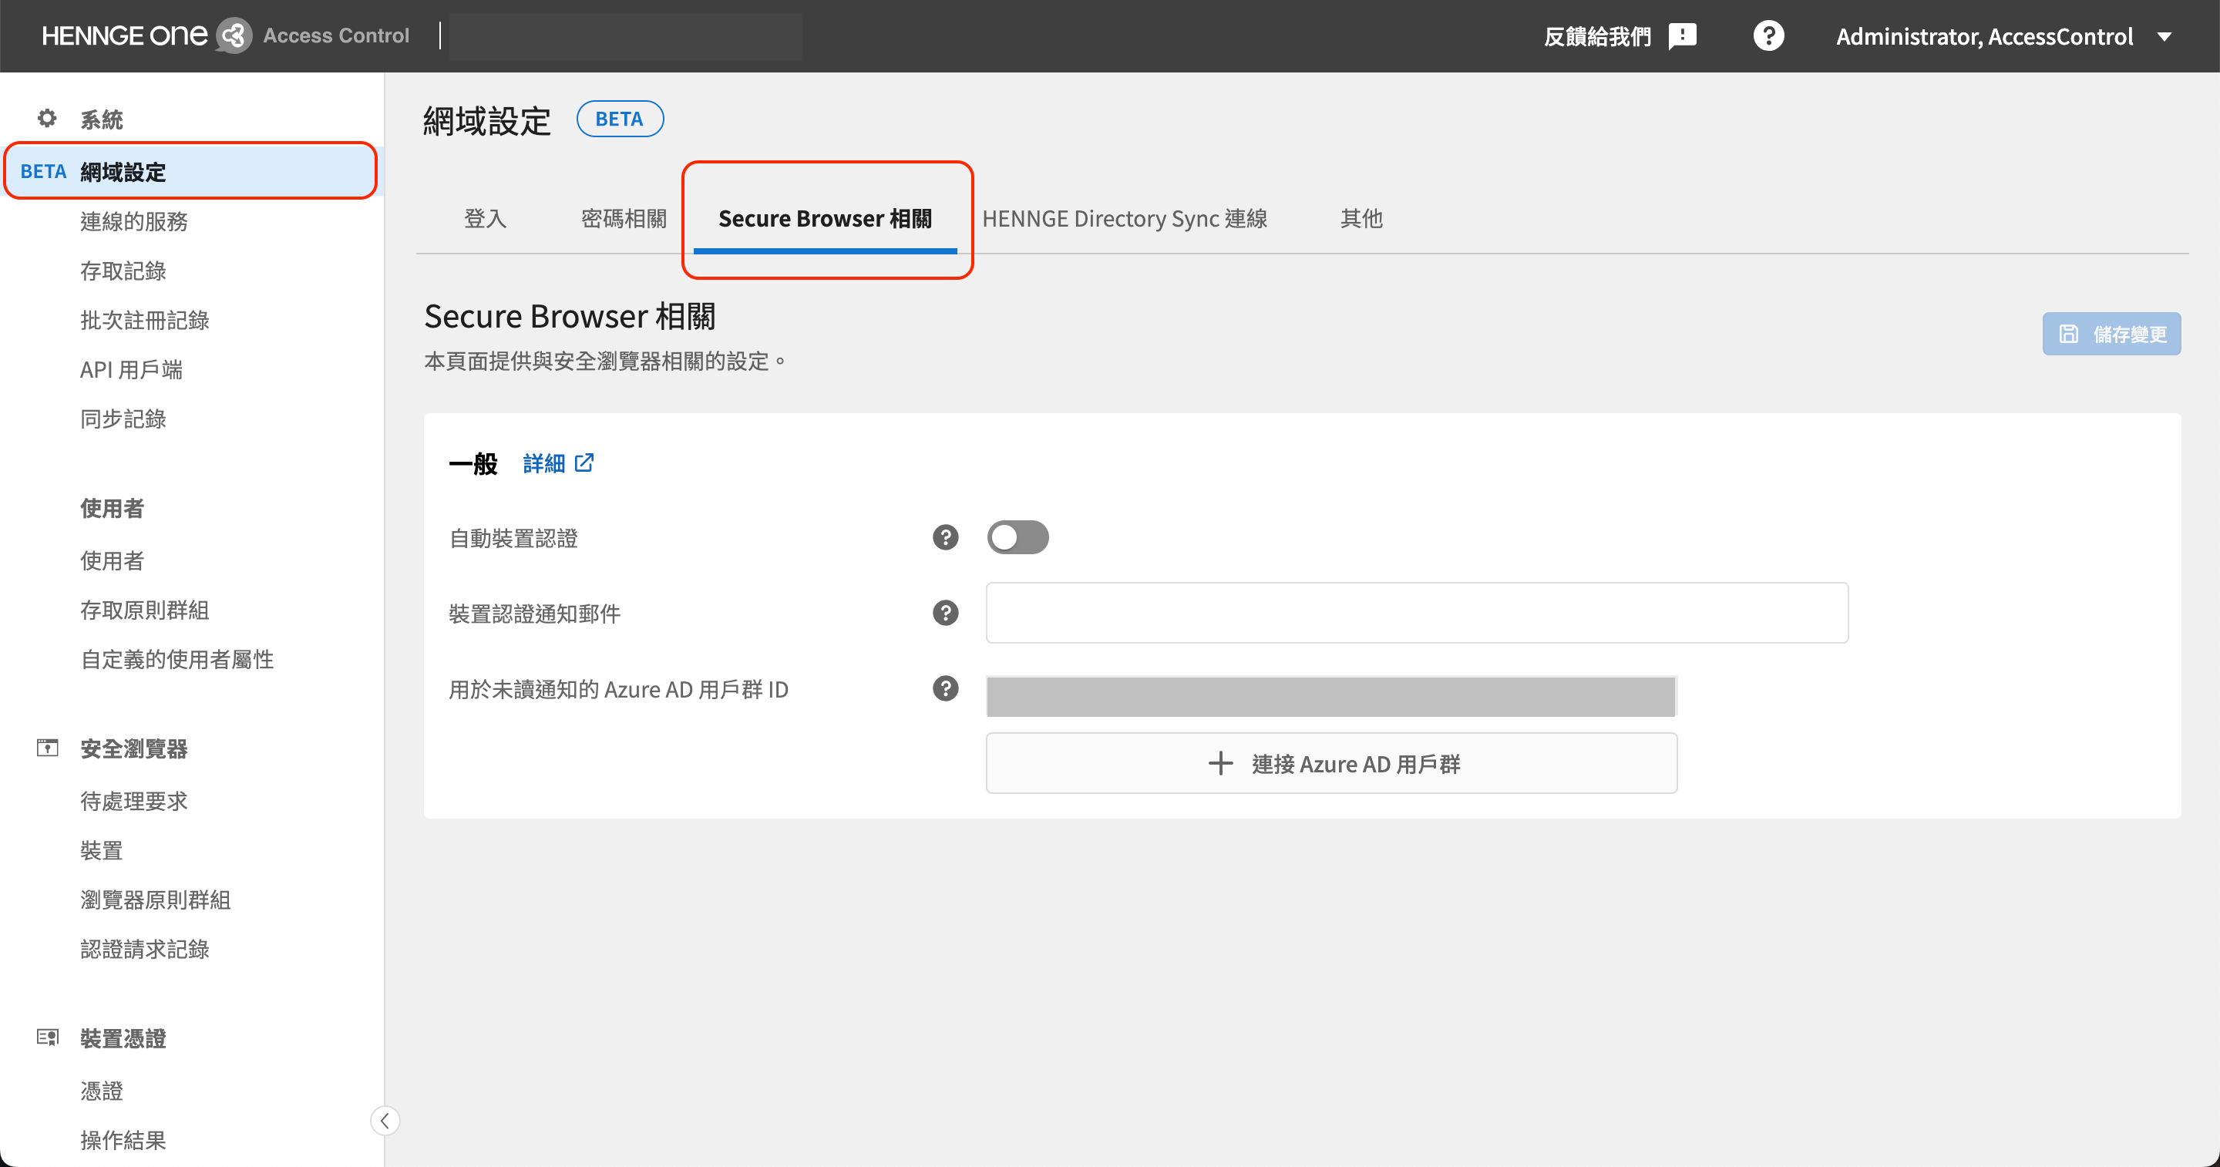Open 裝置 under 安全瀏覽器
2220x1167 pixels.
coord(102,851)
